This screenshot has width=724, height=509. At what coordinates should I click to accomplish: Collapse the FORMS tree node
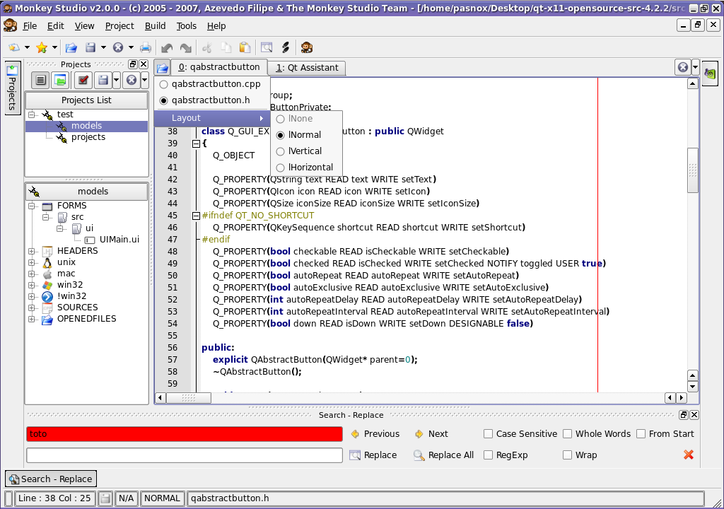[31, 206]
